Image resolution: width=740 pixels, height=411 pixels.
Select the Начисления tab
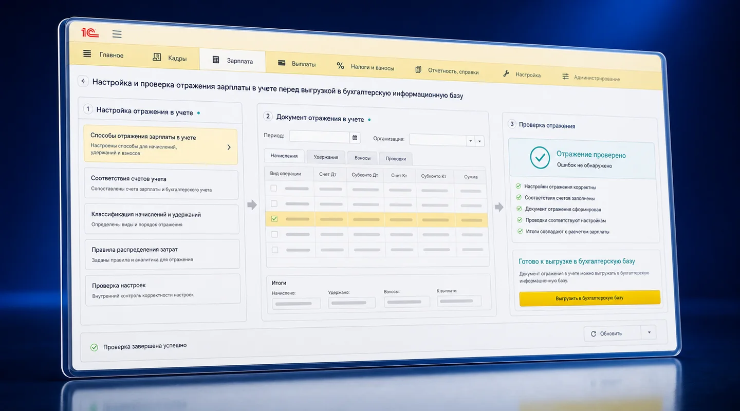284,156
